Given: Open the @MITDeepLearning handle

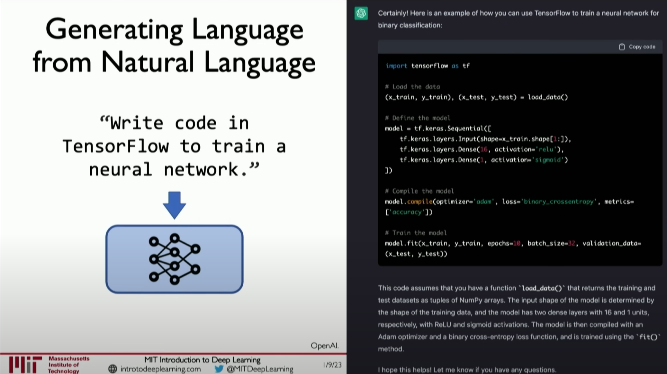Looking at the screenshot, I should pyautogui.click(x=260, y=369).
